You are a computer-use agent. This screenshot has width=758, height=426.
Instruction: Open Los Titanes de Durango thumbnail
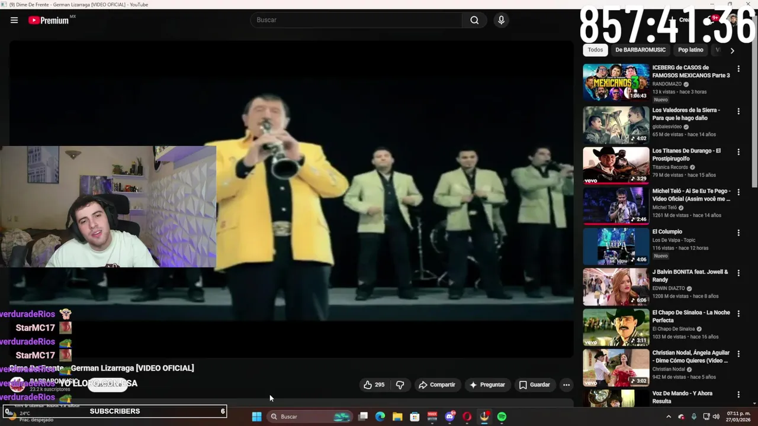616,165
